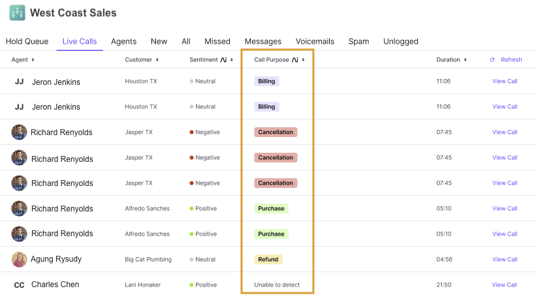Click Charles Chen's CC avatar initials

(x=19, y=285)
